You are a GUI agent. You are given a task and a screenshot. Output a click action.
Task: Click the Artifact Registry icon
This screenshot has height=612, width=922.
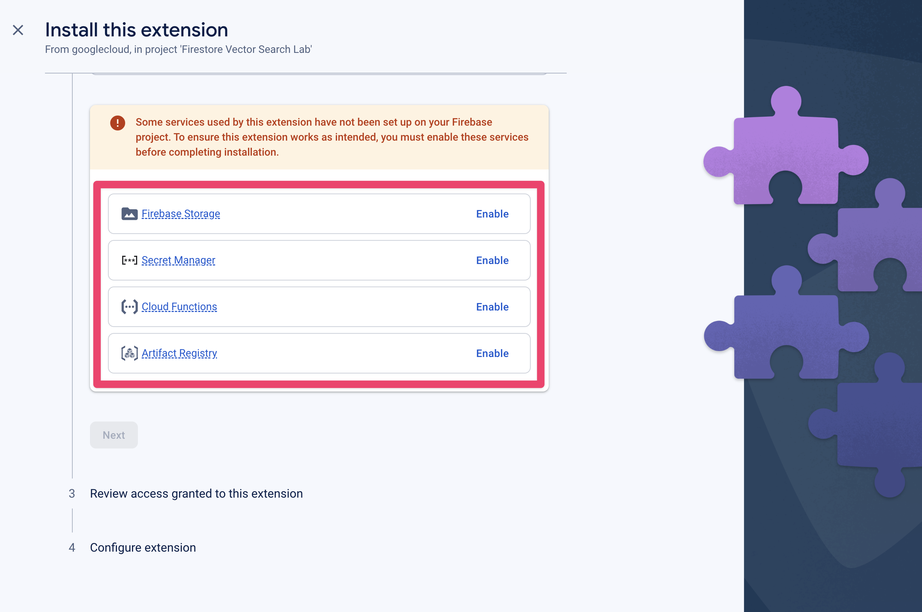click(129, 353)
